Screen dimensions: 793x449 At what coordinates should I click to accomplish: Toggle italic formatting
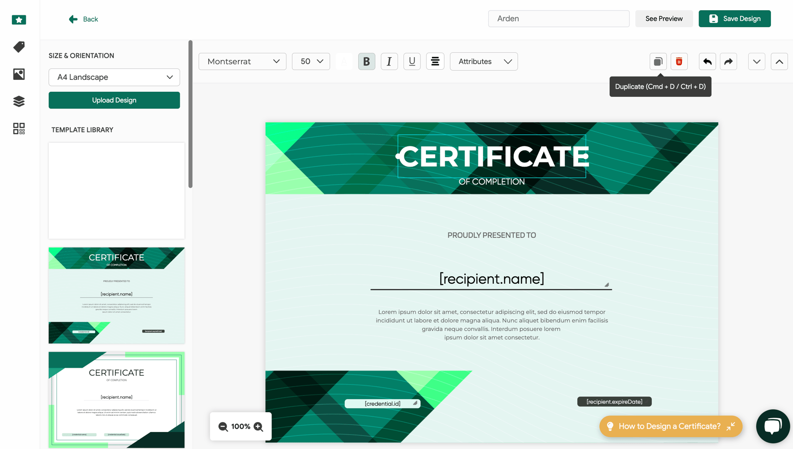click(389, 61)
